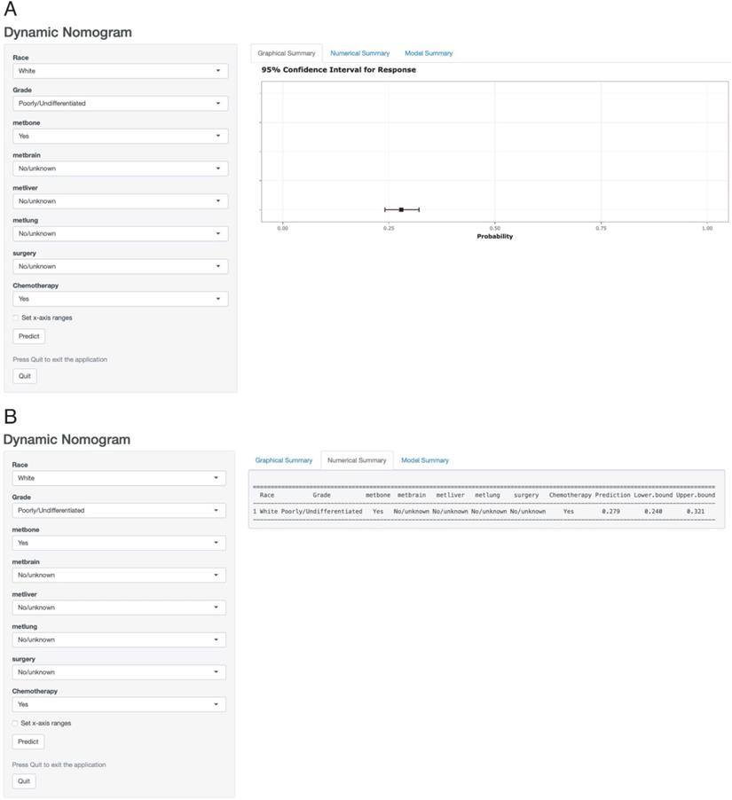
Task: Switch to Numerical Summary tab in panel A
Action: 359,53
